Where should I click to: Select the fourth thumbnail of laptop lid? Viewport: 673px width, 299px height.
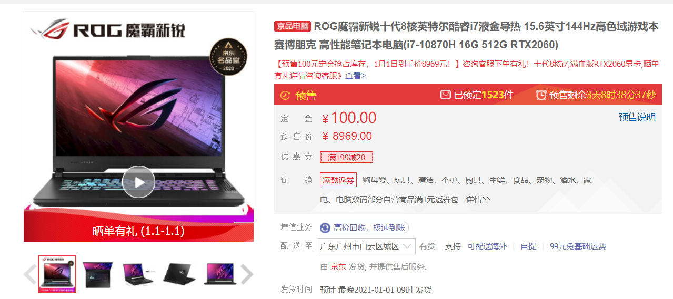tap(179, 274)
